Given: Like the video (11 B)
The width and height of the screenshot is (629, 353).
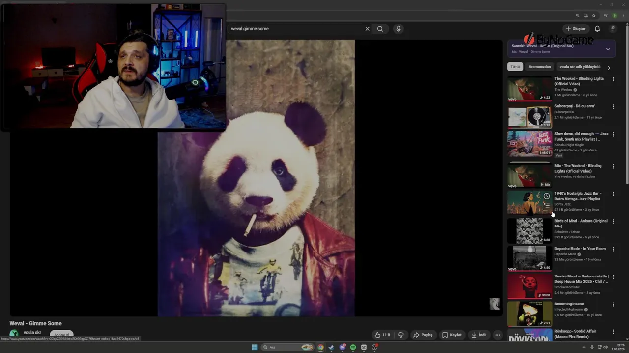Looking at the screenshot, I should [x=382, y=335].
